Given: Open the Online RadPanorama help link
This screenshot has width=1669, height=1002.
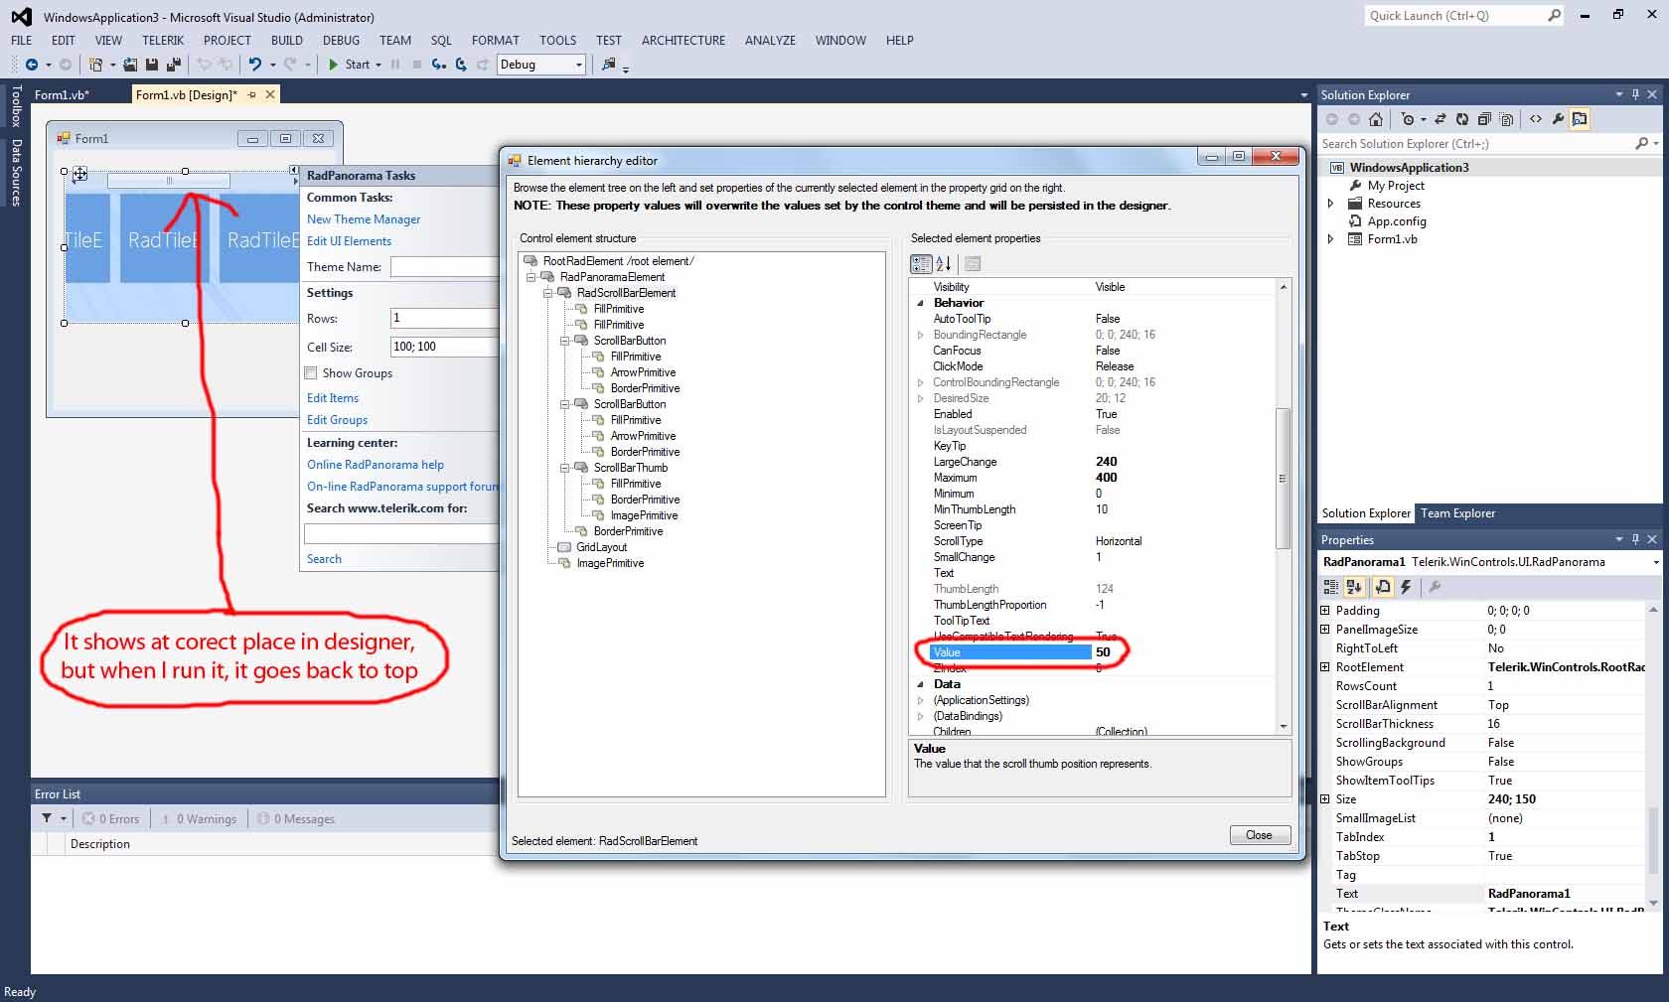Looking at the screenshot, I should [376, 465].
